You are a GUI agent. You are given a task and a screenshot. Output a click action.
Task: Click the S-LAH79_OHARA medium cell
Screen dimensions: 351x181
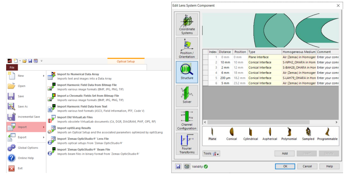(299, 78)
